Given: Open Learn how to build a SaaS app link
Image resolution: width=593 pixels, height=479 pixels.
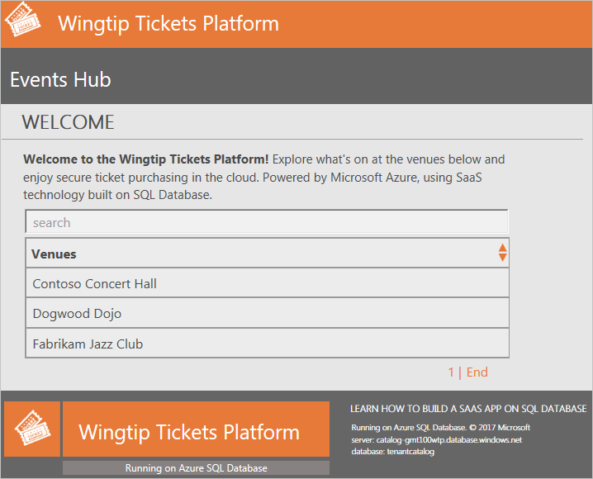Looking at the screenshot, I should (468, 409).
